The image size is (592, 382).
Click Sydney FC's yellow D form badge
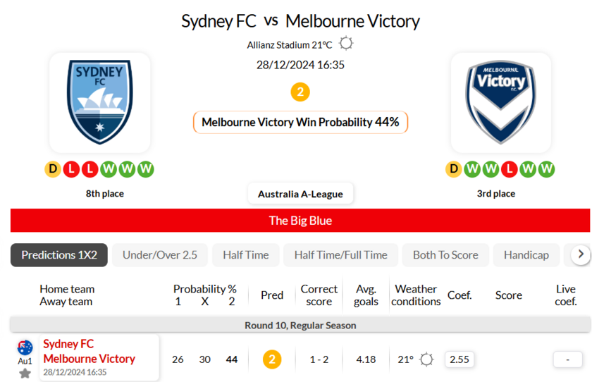(54, 169)
